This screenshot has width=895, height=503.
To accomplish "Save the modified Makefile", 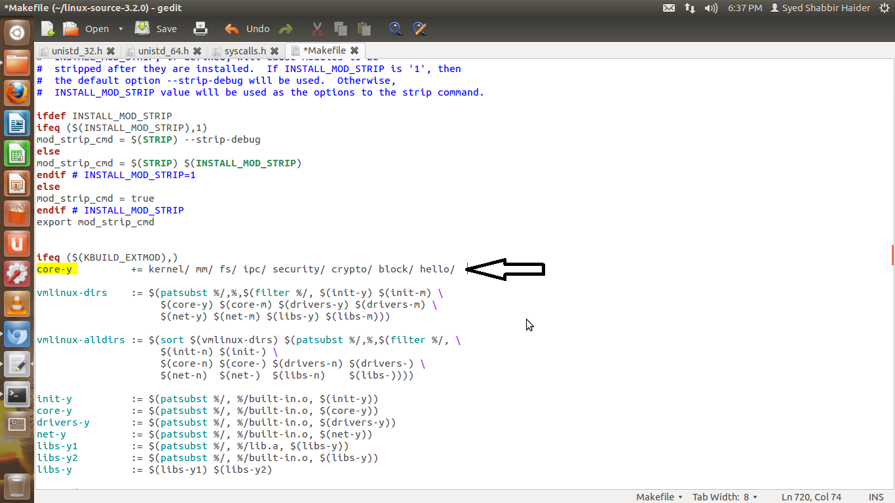I will (156, 29).
